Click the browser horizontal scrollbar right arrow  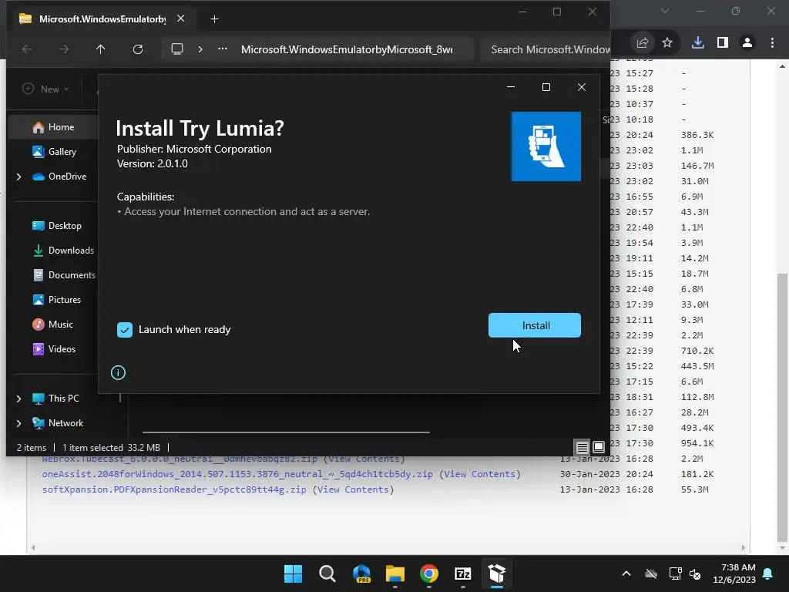[x=744, y=548]
